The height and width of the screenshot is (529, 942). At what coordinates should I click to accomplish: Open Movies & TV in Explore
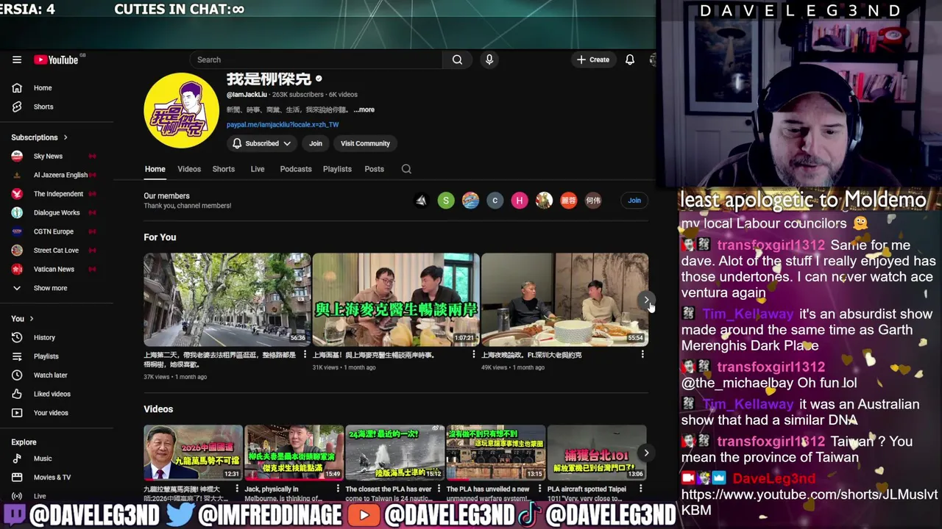pos(52,478)
